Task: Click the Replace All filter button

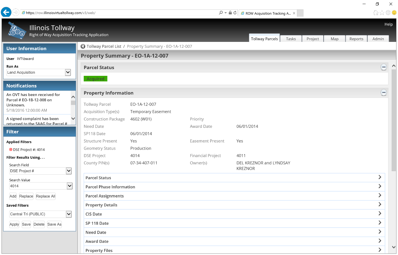Action: point(46,196)
